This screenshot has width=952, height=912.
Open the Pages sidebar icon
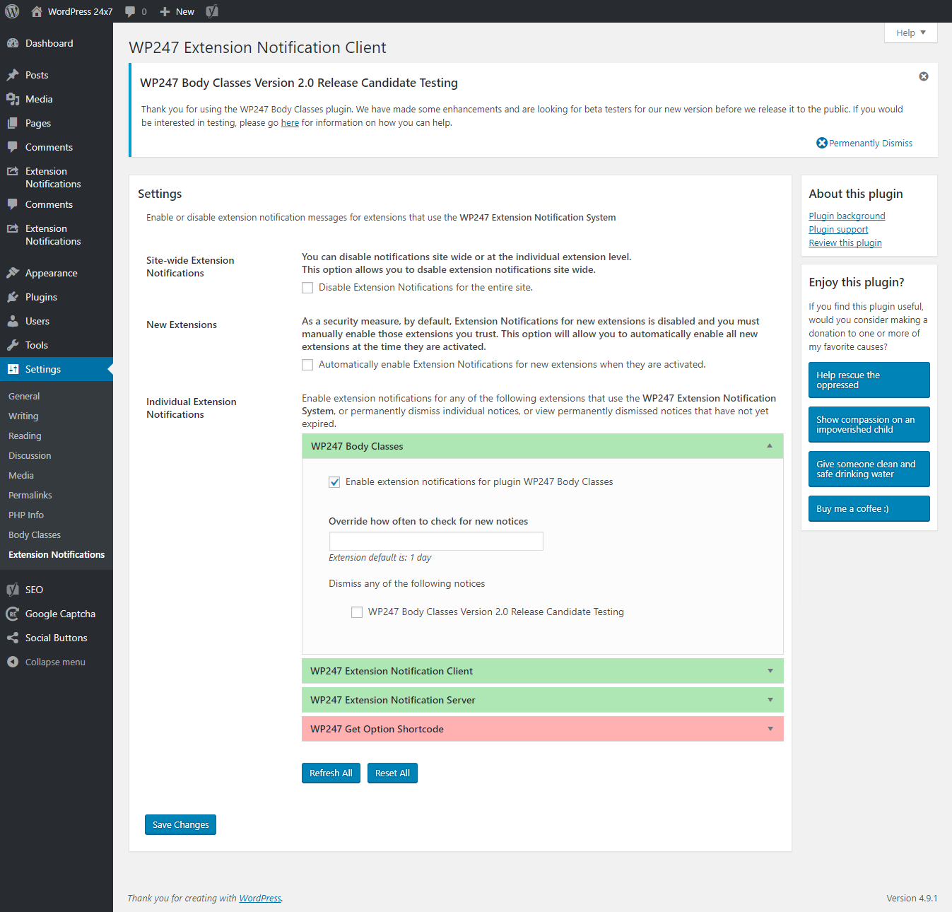click(x=13, y=123)
